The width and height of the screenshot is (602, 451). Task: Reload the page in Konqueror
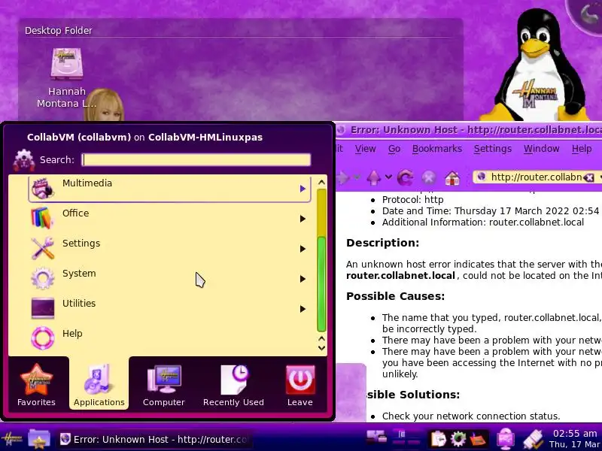click(405, 177)
